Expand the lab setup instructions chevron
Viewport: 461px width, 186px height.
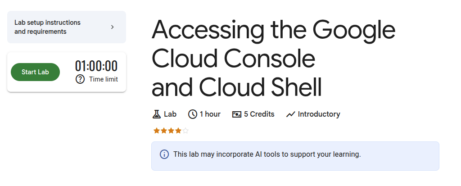click(112, 27)
